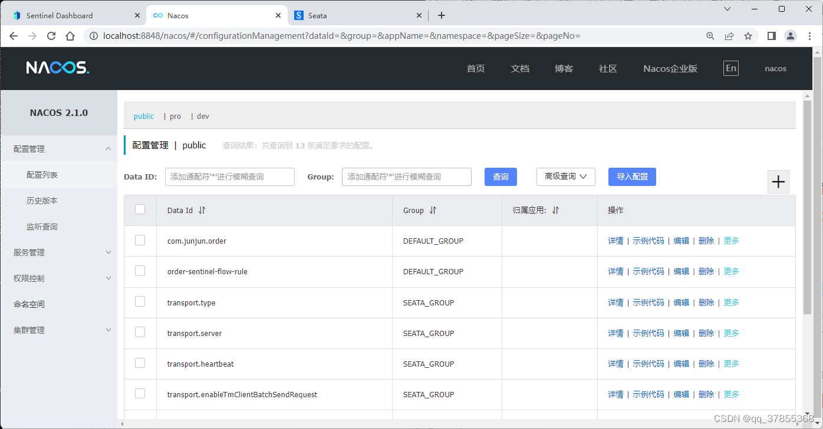Check the order-sentinel-flow-rule row checkbox
This screenshot has height=429, width=823.
click(140, 271)
